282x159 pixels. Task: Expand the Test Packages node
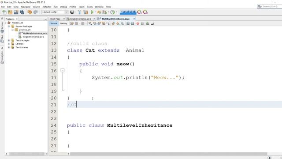tap(9, 40)
